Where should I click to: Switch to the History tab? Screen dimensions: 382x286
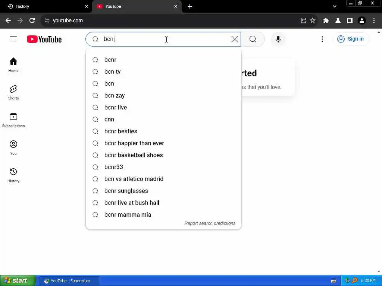46,7
